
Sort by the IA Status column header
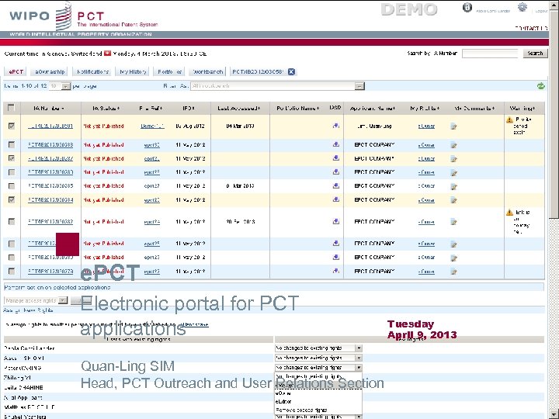click(x=106, y=108)
